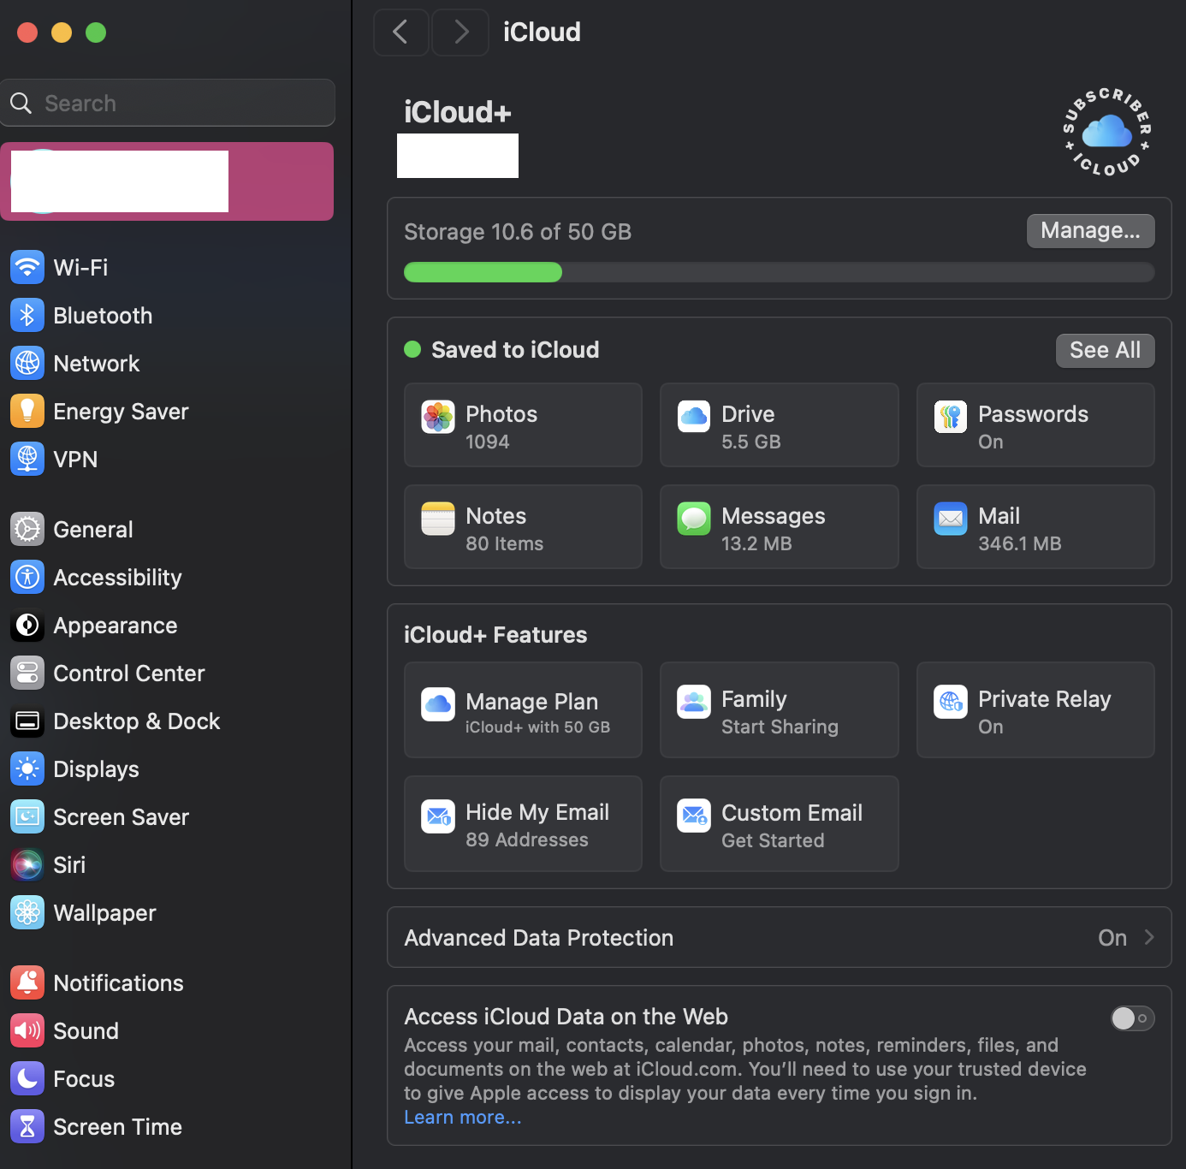Click the Hide My Email icon

point(438,816)
